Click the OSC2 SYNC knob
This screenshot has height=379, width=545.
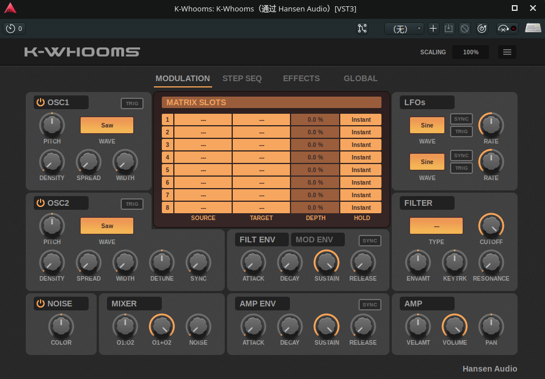coord(198,262)
